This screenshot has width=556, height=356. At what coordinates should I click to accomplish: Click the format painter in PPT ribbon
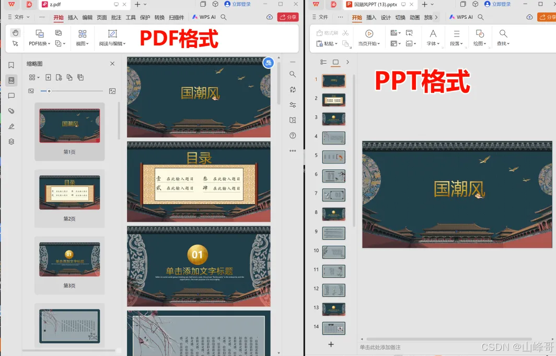327,32
